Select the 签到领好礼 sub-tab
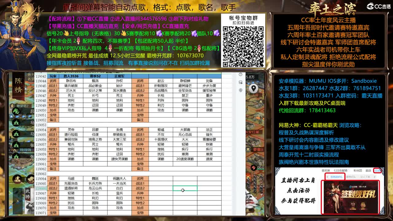The width and height of the screenshot is (393, 221). (x=336, y=177)
